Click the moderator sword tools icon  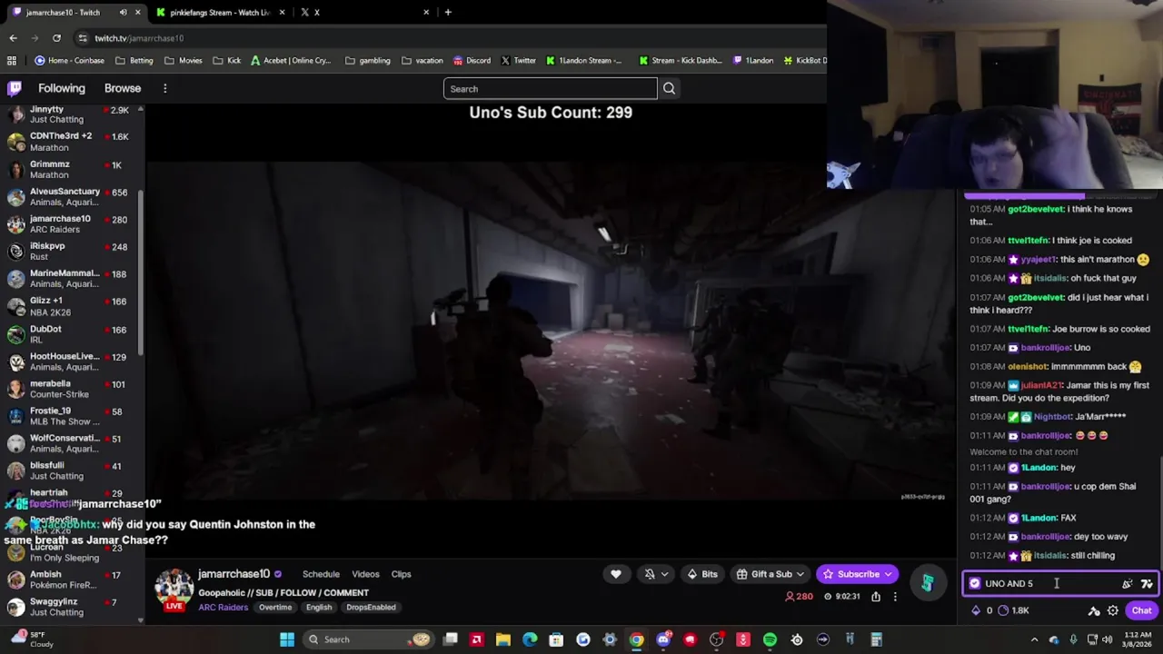click(x=1094, y=610)
